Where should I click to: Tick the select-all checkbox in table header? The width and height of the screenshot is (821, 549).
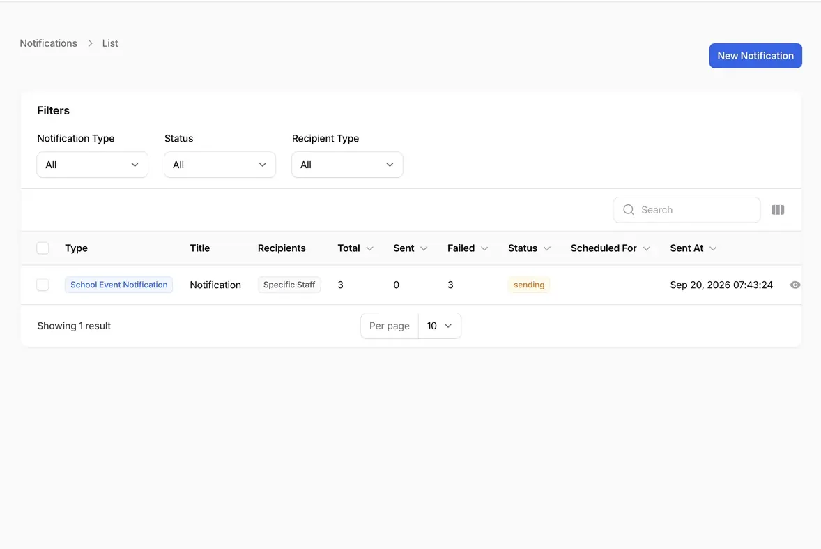[43, 248]
